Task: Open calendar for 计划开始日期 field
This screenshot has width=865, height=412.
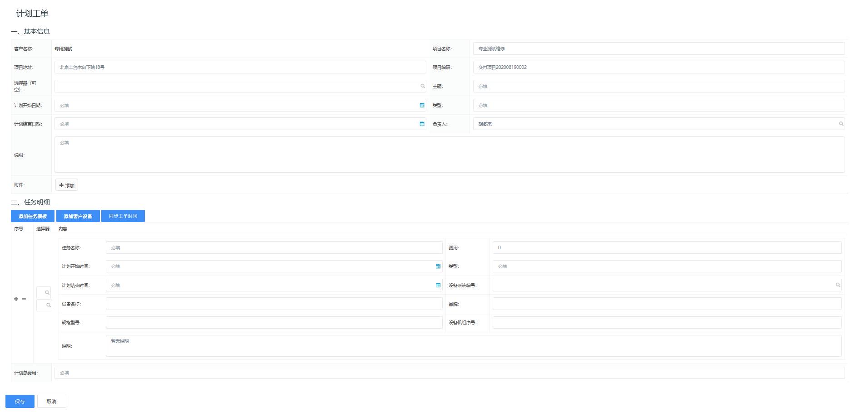Action: (x=422, y=105)
